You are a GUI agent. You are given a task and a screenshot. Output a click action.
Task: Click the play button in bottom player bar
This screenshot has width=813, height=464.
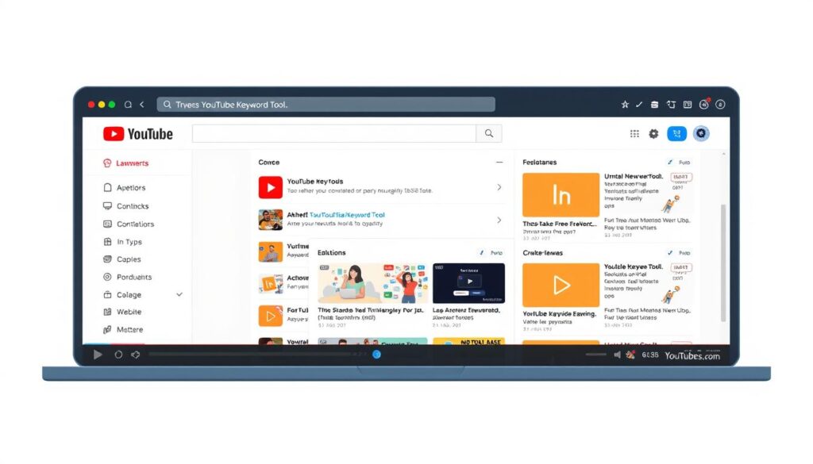pos(98,355)
